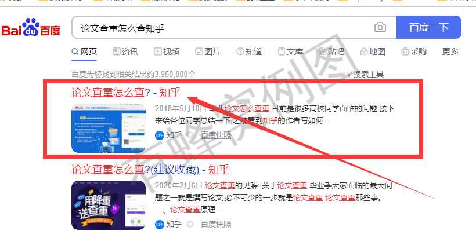Click the 知乎 source name under first result
476x231 pixels.
point(174,135)
